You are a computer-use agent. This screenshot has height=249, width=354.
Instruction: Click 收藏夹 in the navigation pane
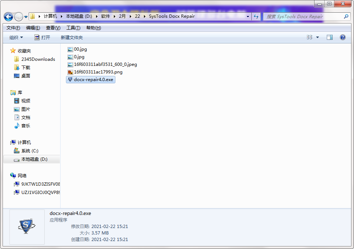coord(24,51)
